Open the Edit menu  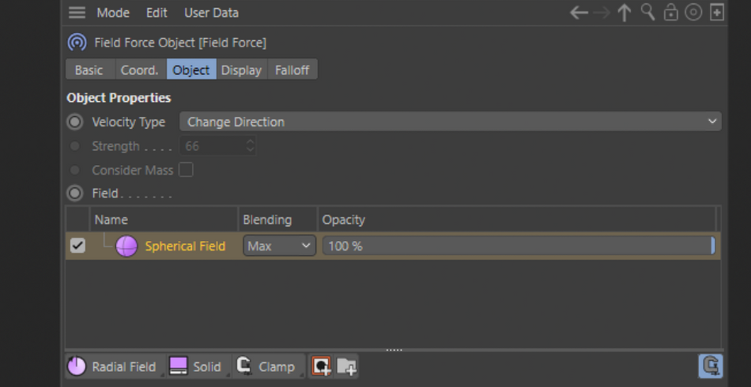tap(157, 13)
